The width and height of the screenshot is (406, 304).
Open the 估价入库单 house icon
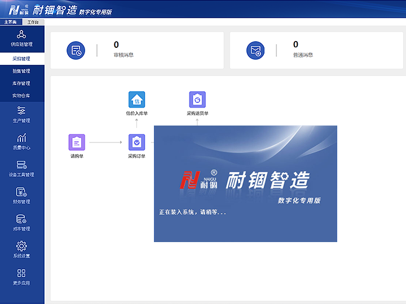136,100
